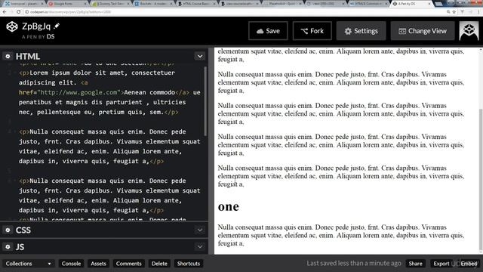Open the Collections dropdown

coord(28,264)
